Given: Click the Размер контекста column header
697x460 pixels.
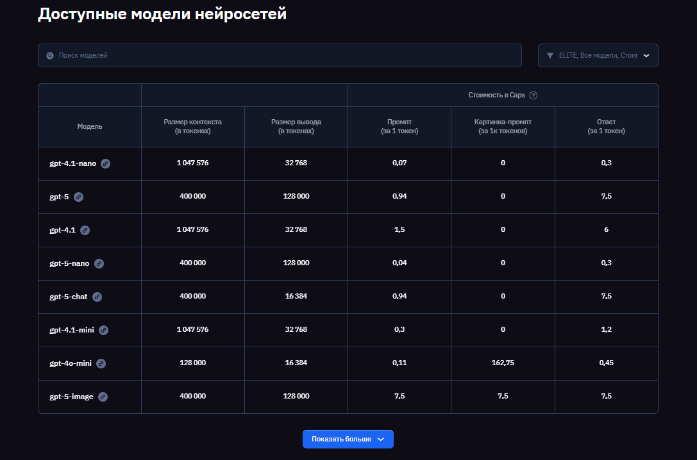Looking at the screenshot, I should (x=192, y=126).
